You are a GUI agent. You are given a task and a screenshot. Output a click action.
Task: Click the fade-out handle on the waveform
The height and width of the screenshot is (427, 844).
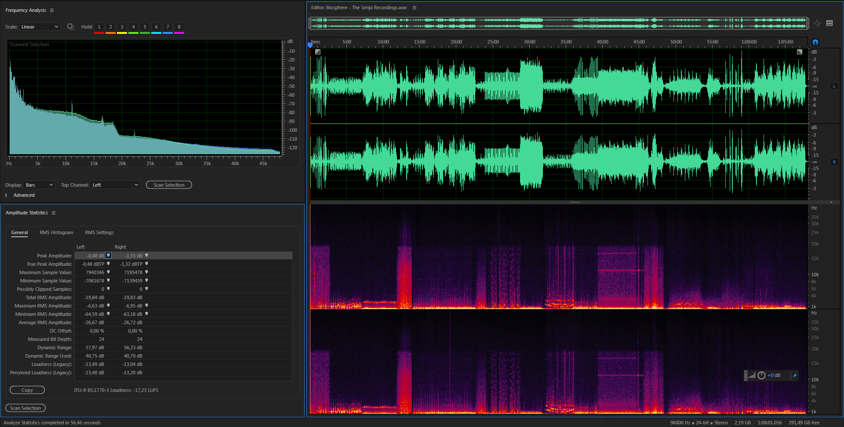tap(800, 52)
